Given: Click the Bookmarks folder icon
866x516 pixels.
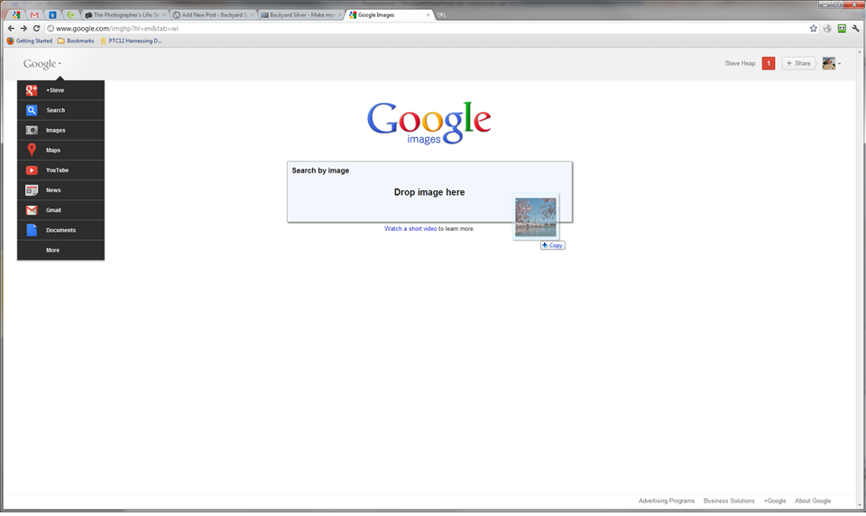Looking at the screenshot, I should pos(61,41).
